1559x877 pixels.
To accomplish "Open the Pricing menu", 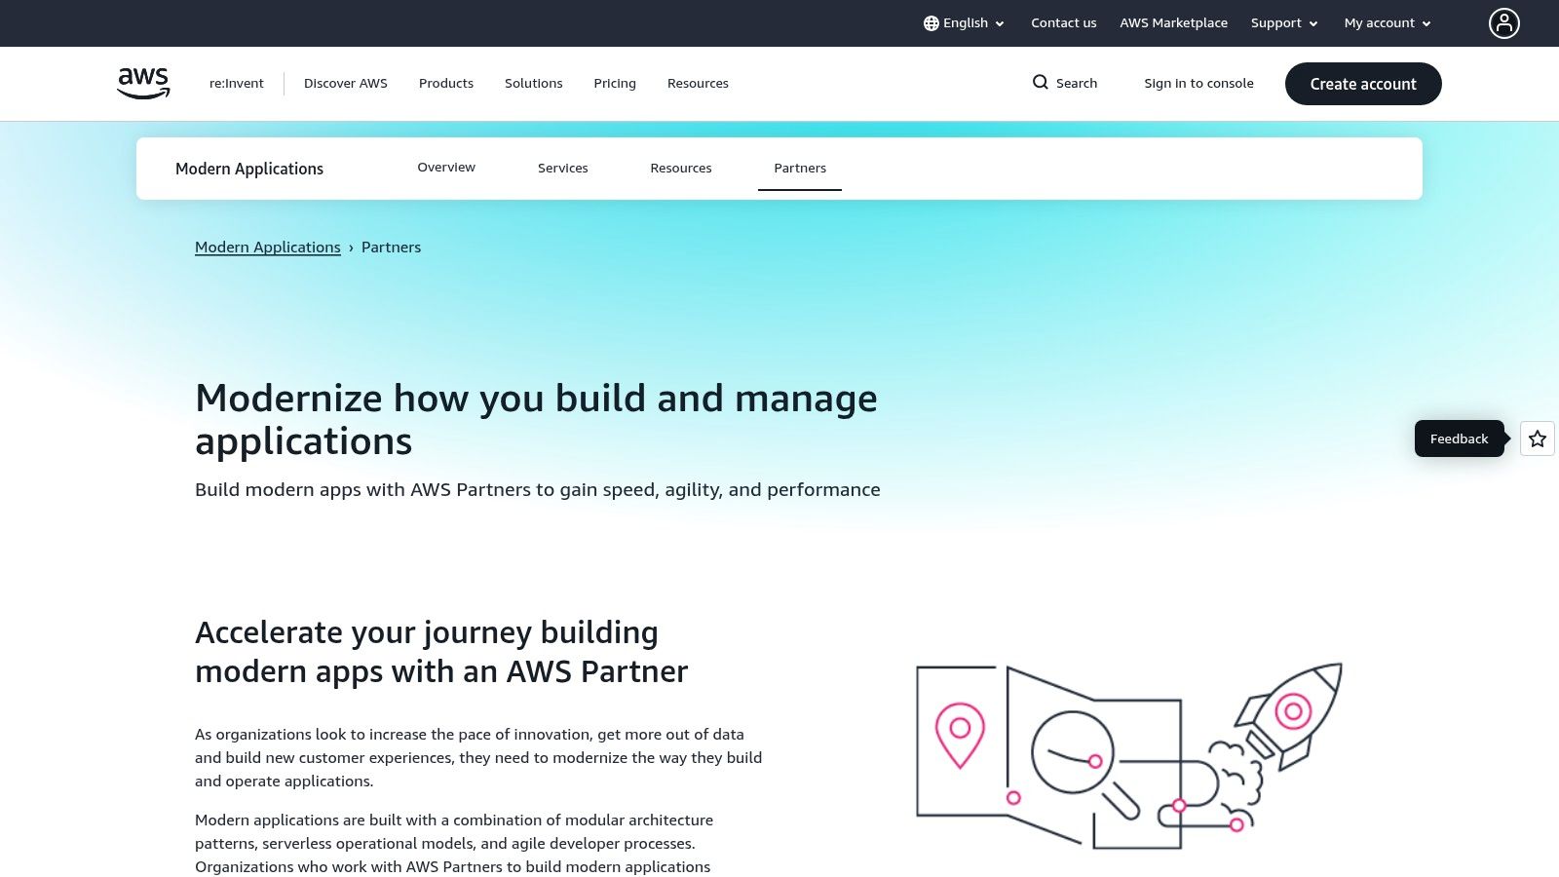I will pyautogui.click(x=614, y=83).
